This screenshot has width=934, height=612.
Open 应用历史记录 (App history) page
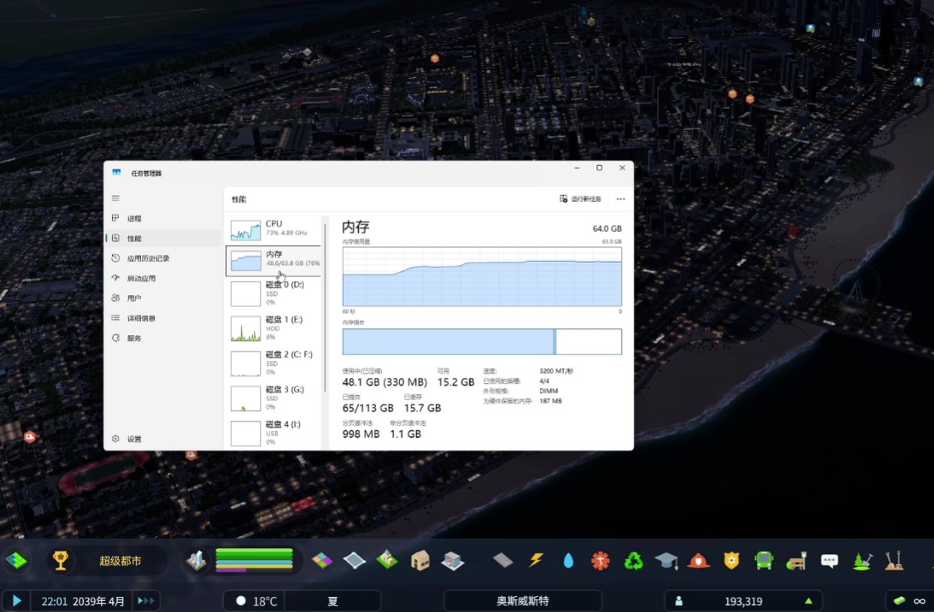point(148,258)
